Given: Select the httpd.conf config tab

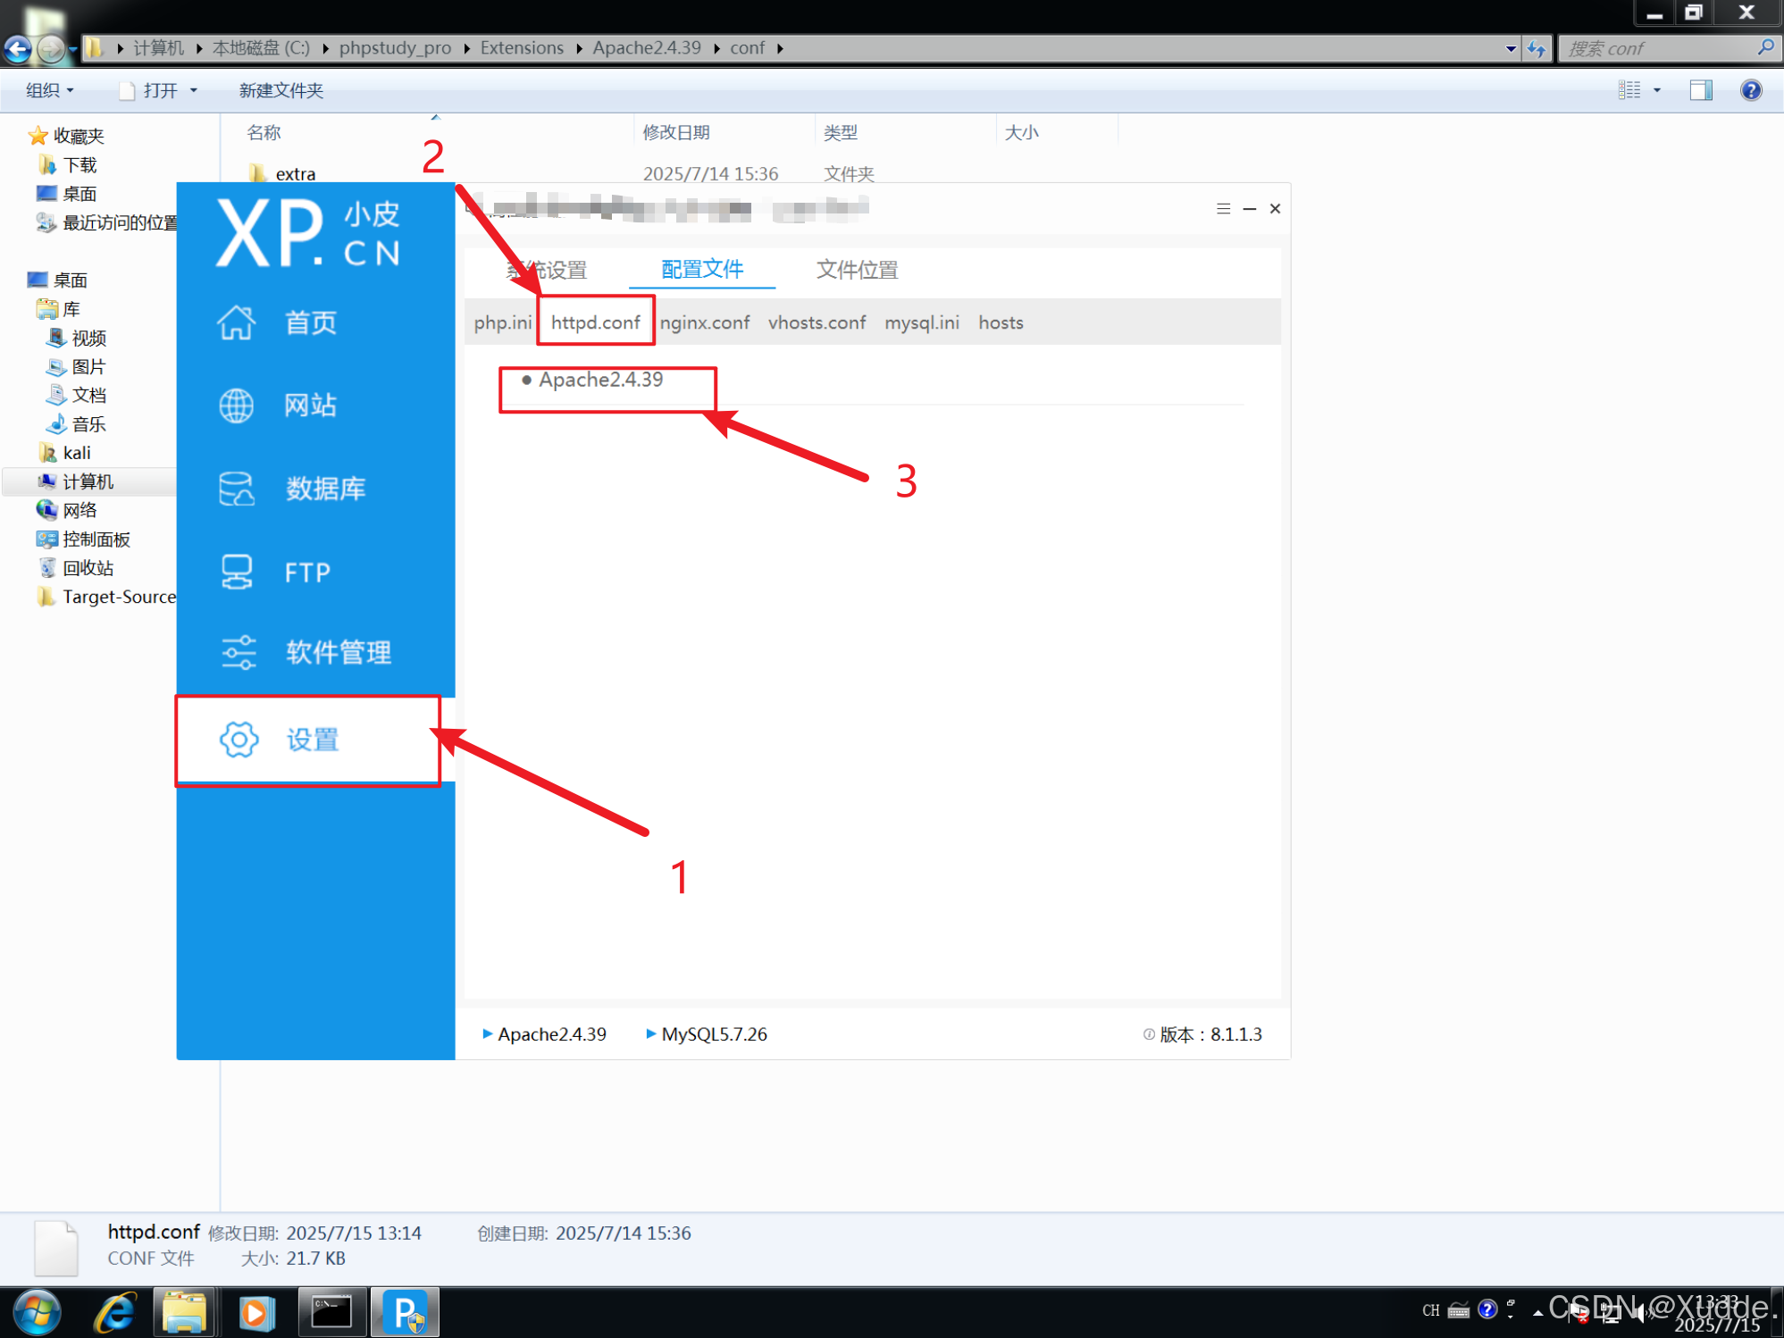Looking at the screenshot, I should [x=595, y=322].
